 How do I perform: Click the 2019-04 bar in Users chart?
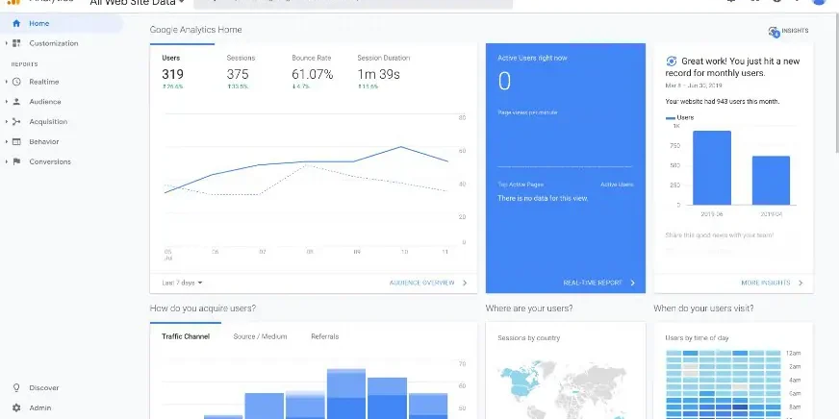771,181
